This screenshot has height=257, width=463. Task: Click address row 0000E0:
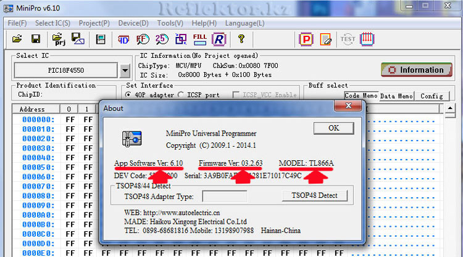[38, 253]
